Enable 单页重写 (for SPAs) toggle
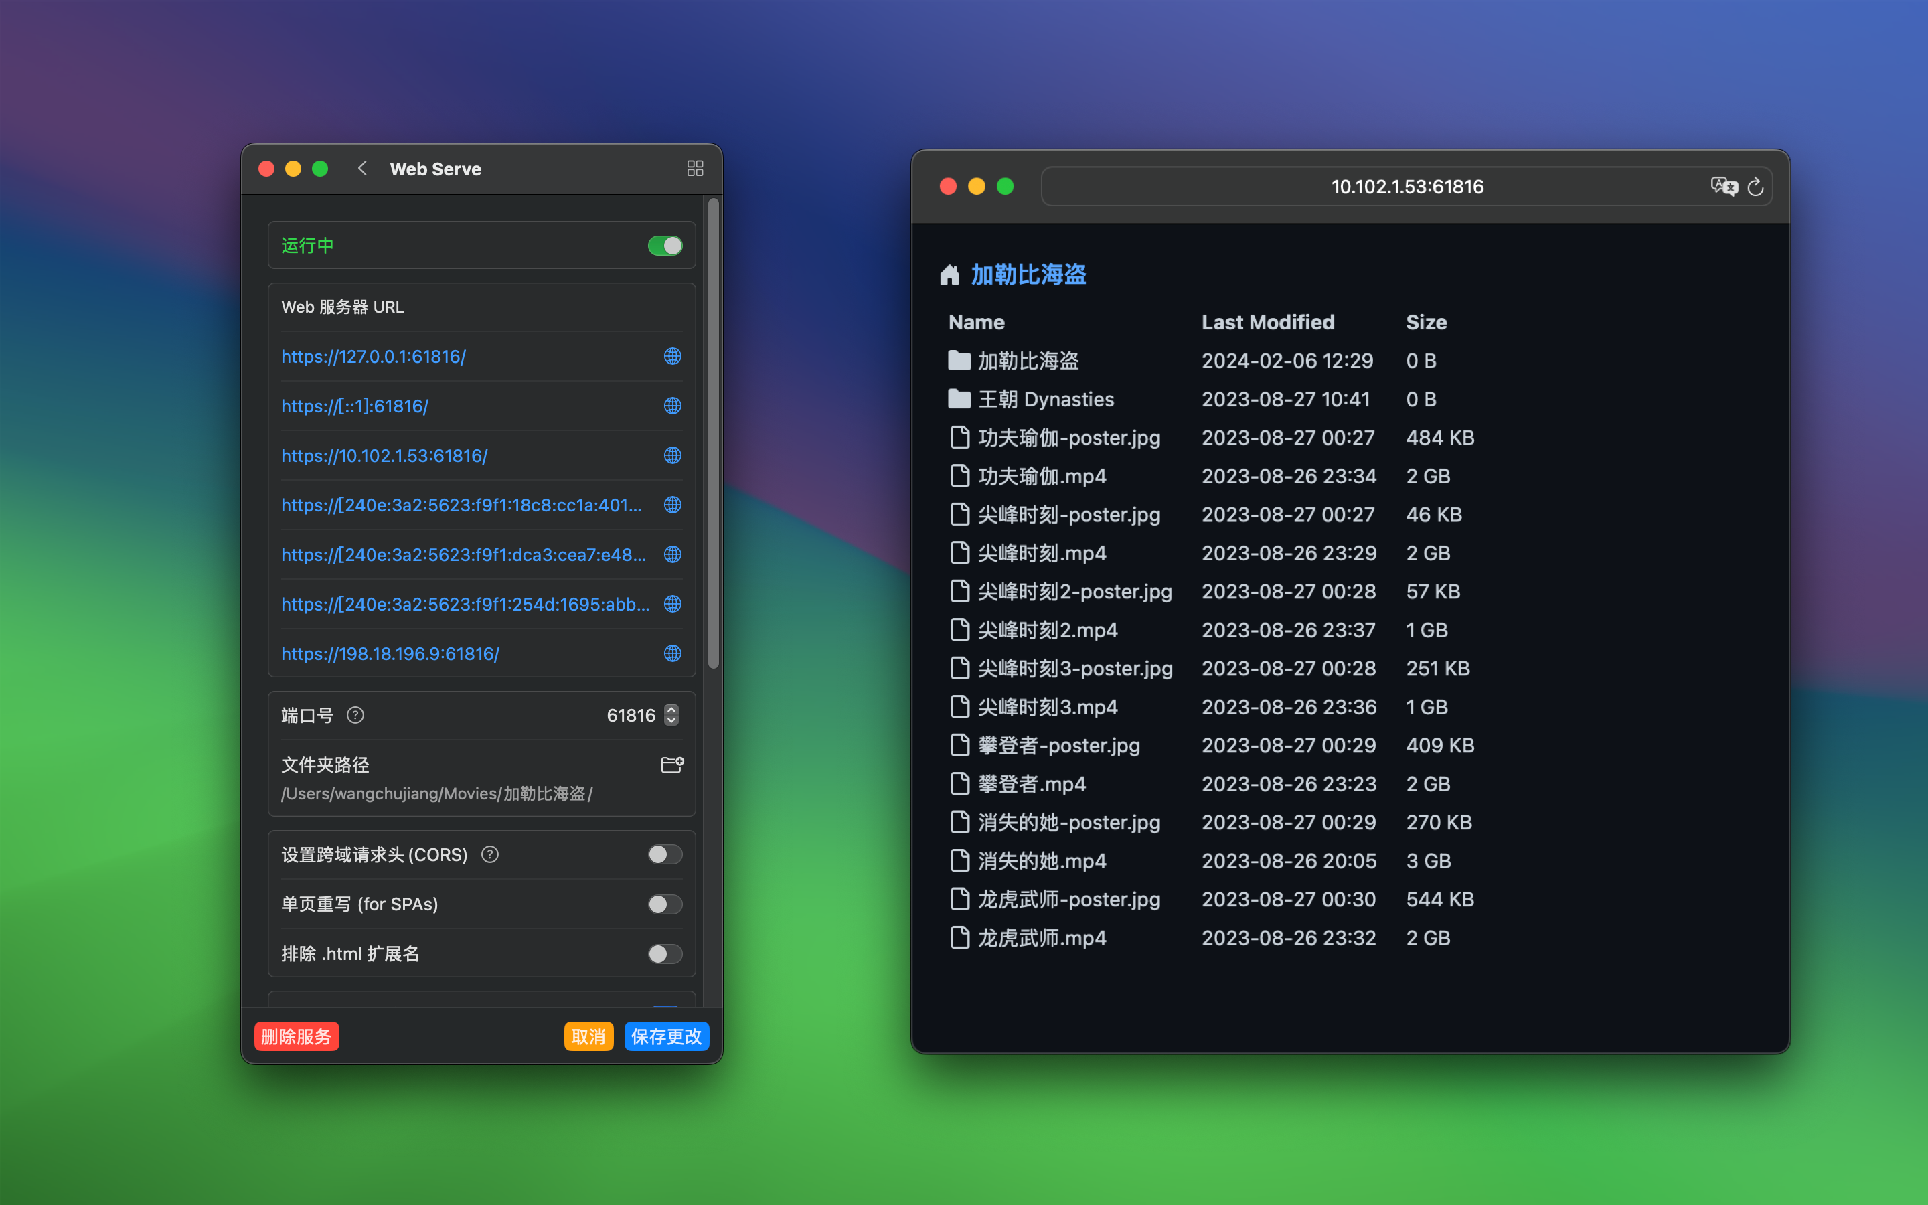This screenshot has height=1205, width=1928. [663, 904]
